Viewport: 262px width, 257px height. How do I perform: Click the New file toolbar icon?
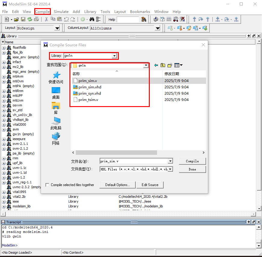click(x=7, y=19)
